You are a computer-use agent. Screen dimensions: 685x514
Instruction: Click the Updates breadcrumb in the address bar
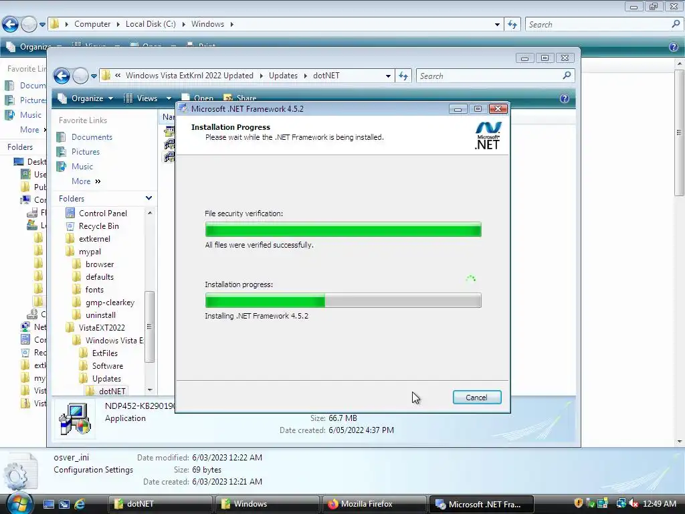pos(283,76)
